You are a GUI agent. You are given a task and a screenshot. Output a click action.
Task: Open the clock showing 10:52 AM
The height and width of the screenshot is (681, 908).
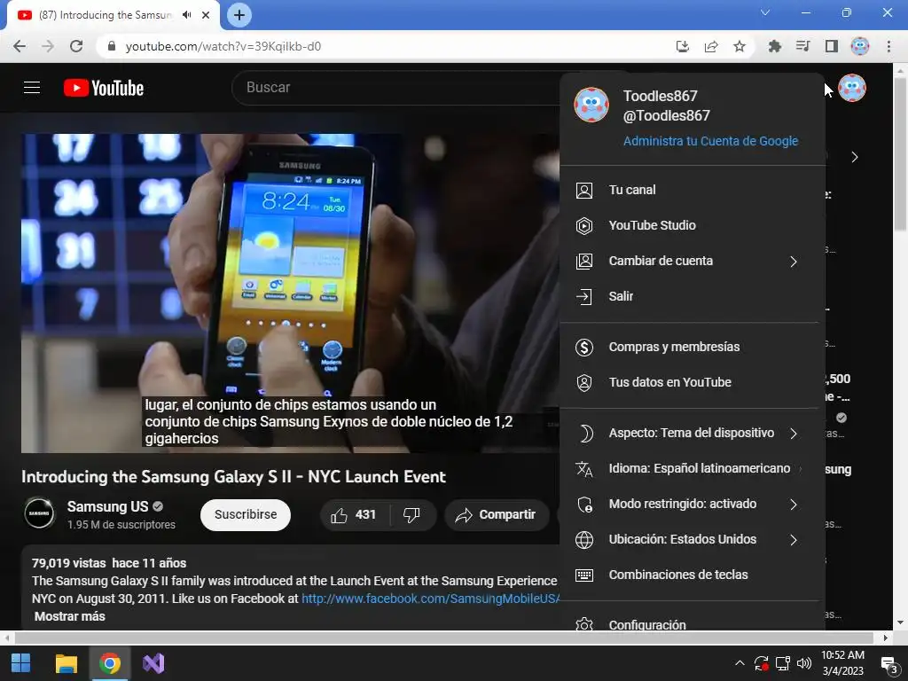click(842, 663)
